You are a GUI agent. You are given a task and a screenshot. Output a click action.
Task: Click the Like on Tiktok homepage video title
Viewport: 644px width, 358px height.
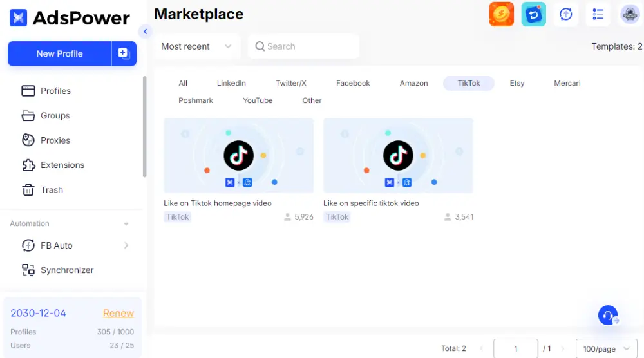(217, 203)
